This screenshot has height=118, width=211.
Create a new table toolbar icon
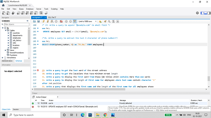(x=23, y=13)
